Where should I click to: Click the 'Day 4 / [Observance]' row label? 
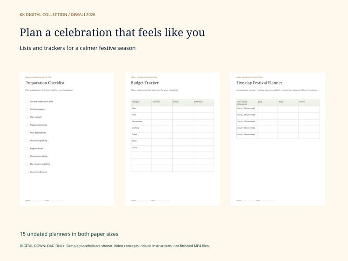[246, 128]
